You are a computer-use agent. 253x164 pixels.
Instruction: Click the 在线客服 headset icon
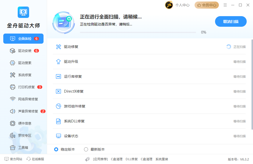point(29,159)
